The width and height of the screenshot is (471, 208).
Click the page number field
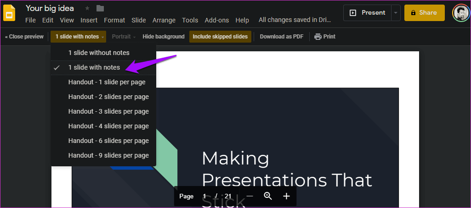click(204, 197)
